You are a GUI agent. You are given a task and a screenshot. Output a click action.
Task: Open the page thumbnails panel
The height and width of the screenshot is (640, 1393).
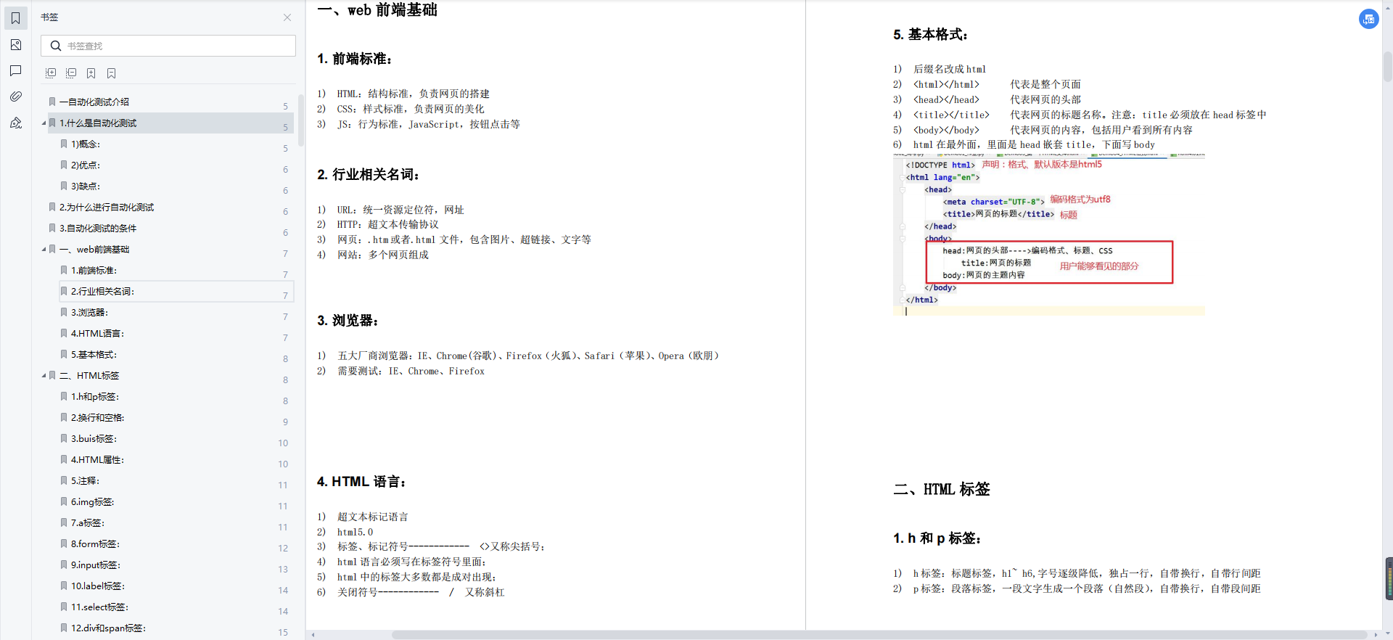15,45
